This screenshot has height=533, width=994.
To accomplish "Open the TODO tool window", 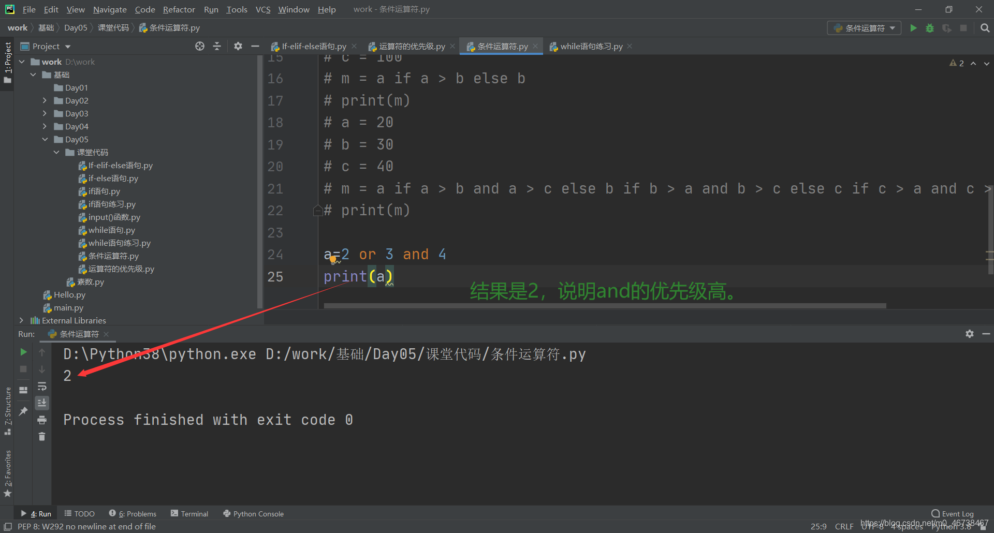I will tap(80, 513).
